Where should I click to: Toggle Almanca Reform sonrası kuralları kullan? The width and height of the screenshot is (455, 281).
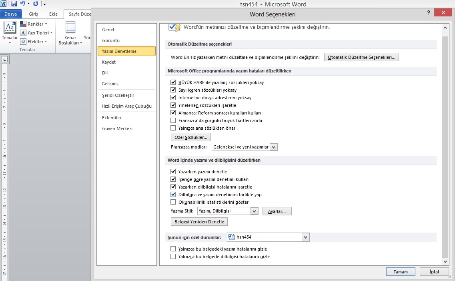(173, 112)
